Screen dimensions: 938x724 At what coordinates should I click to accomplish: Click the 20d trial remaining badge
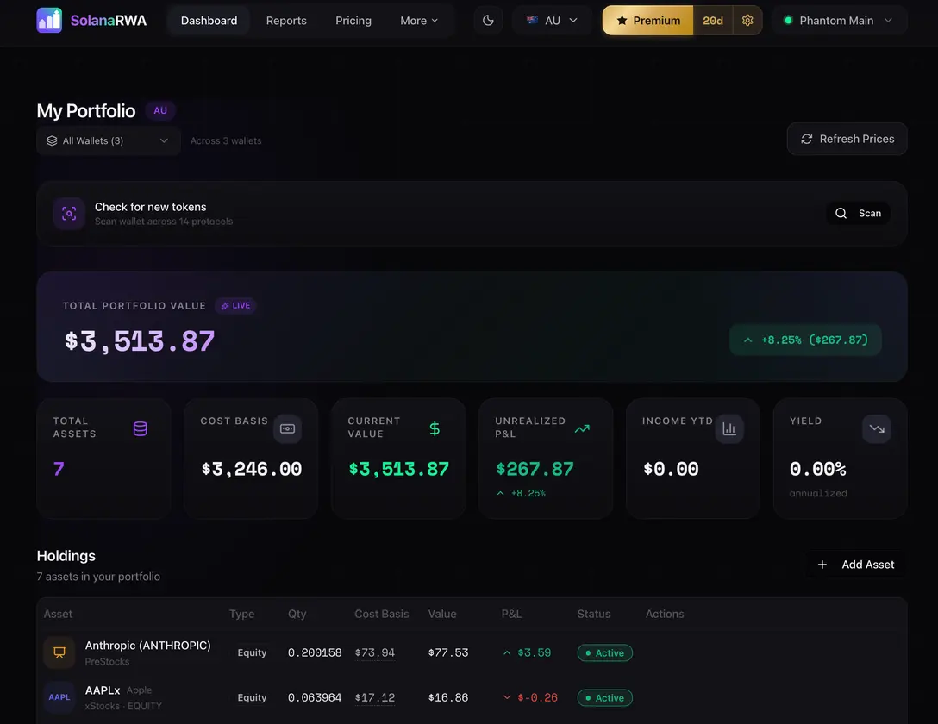click(x=713, y=21)
